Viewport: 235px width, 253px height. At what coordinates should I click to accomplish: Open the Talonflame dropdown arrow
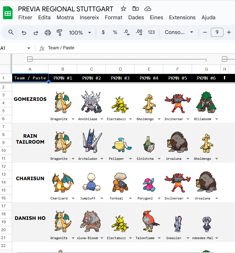[x=159, y=238]
